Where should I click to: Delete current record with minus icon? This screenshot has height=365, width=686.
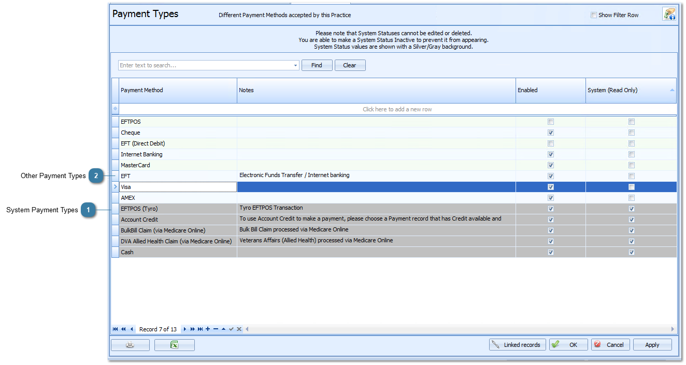point(216,329)
